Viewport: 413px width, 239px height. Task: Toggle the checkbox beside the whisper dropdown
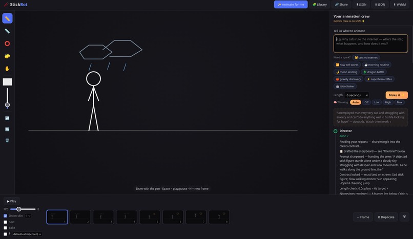(x=5, y=234)
